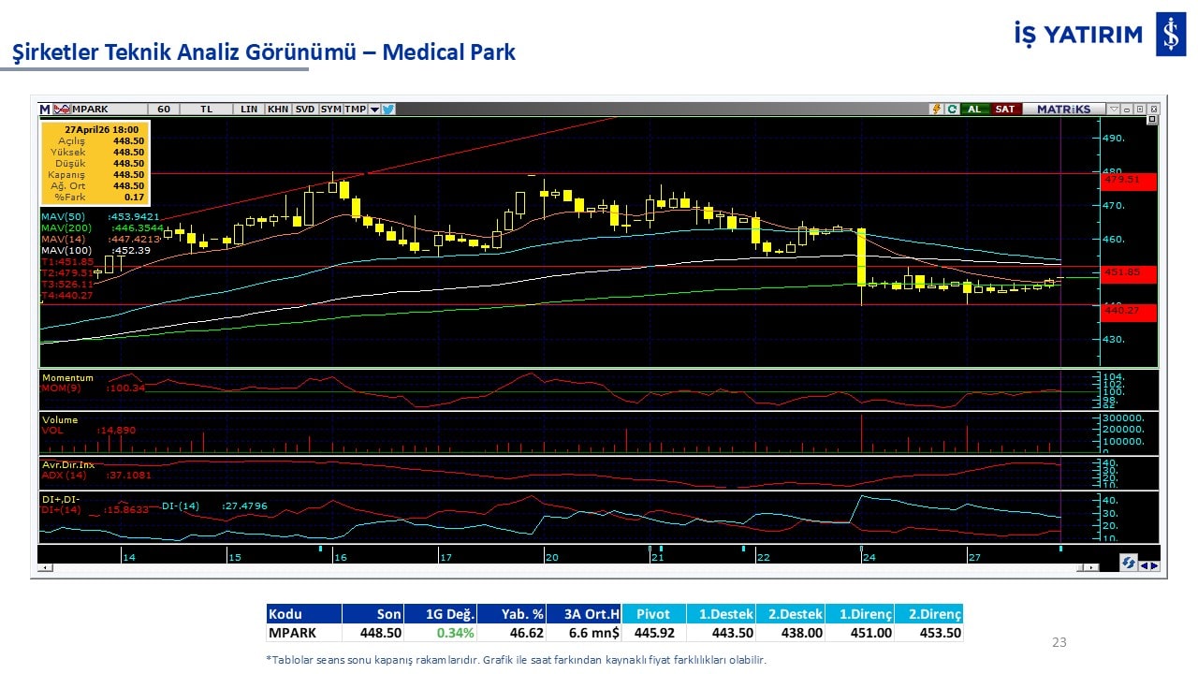Select the TMP toolbar item
Viewport: 1198px width, 674px height.
click(x=355, y=110)
